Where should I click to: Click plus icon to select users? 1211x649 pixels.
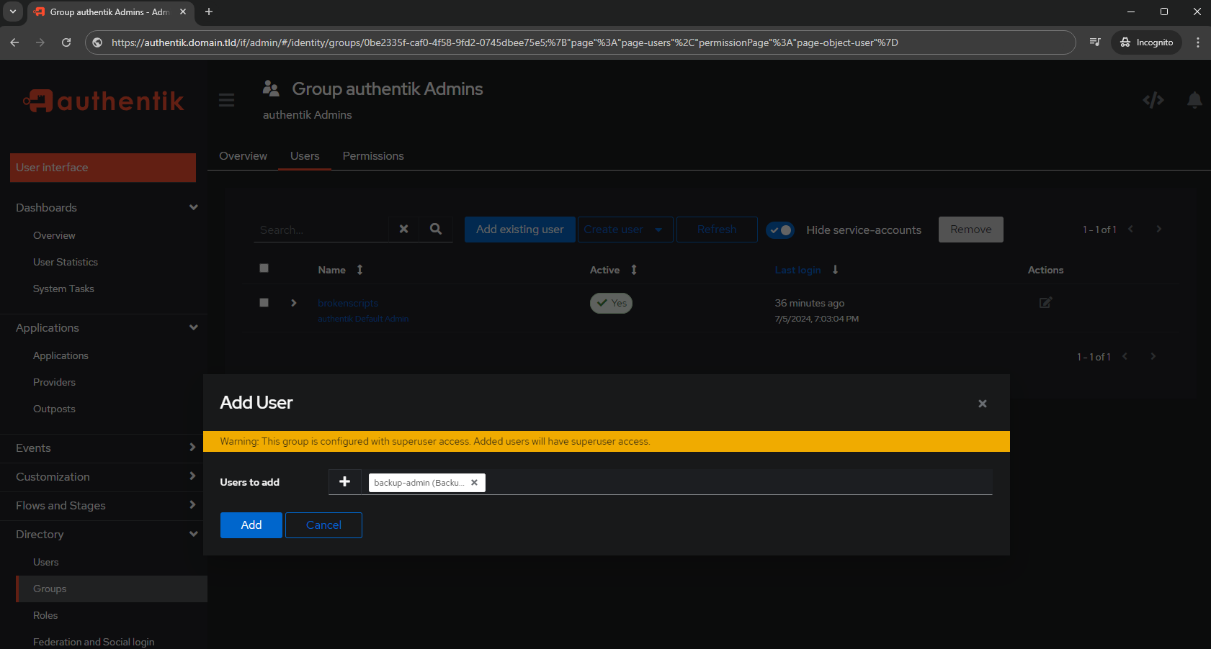pyautogui.click(x=345, y=481)
